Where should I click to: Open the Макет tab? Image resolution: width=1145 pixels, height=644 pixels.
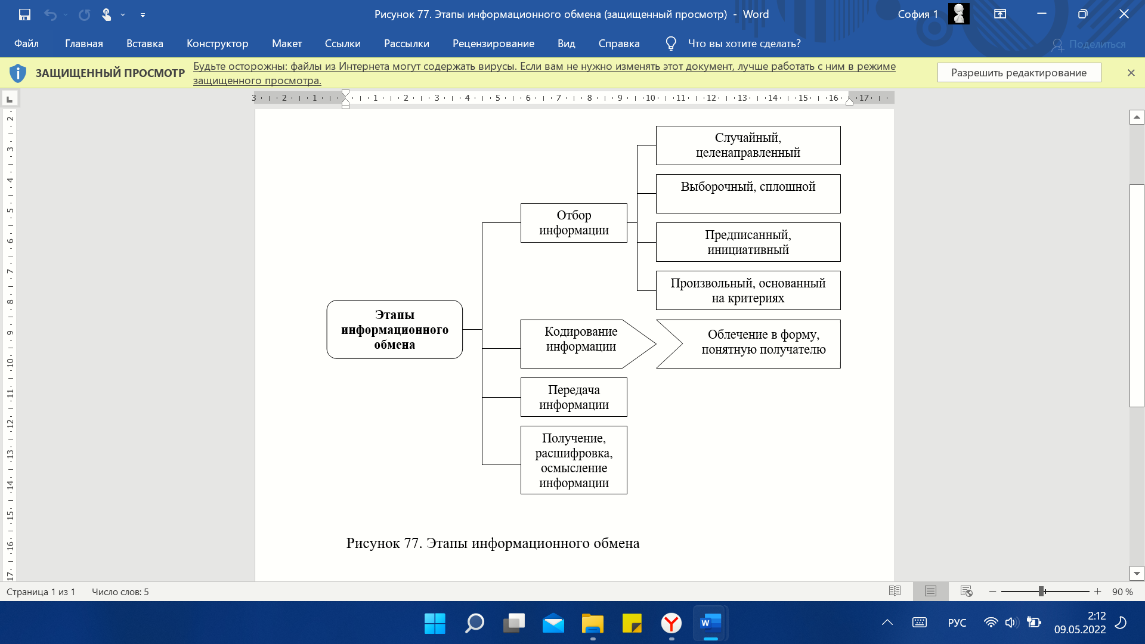pyautogui.click(x=287, y=44)
